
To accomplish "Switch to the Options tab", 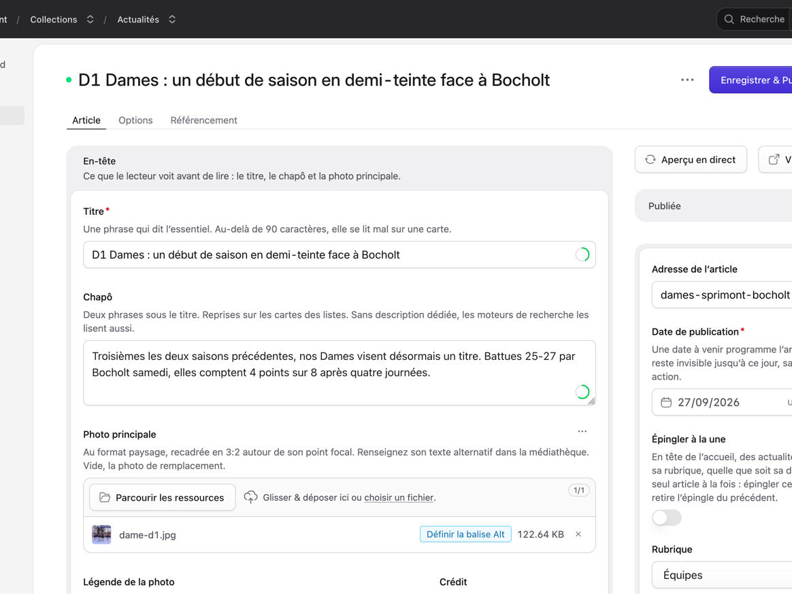I will (x=135, y=120).
